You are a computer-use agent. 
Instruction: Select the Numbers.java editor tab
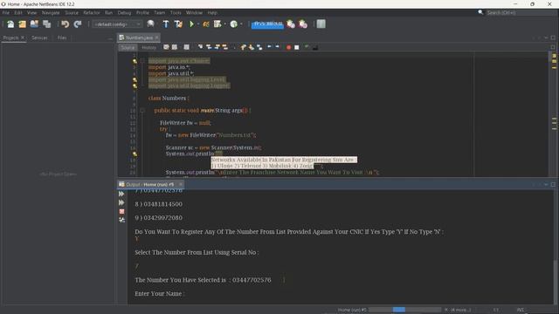pos(139,38)
